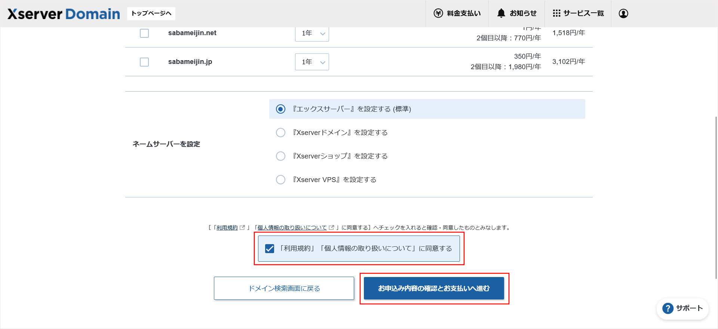Viewport: 718px width, 329px height.
Task: Click the notification bell icon
Action: (x=501, y=13)
